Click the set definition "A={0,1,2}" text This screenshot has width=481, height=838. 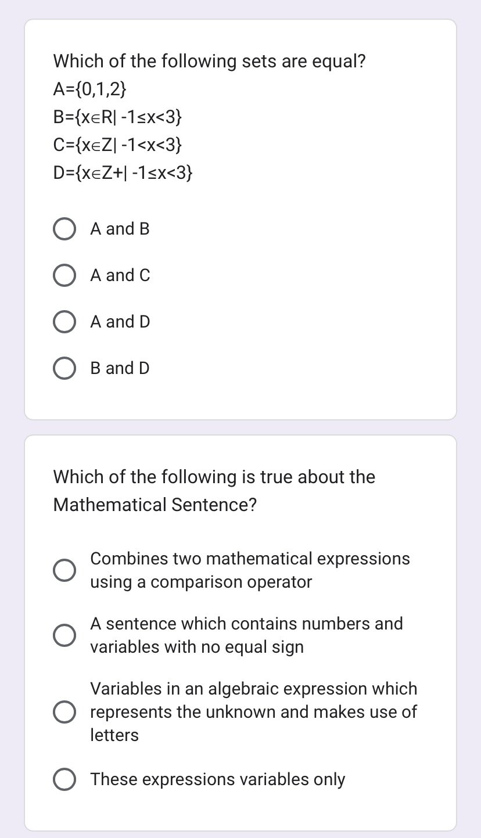90,89
